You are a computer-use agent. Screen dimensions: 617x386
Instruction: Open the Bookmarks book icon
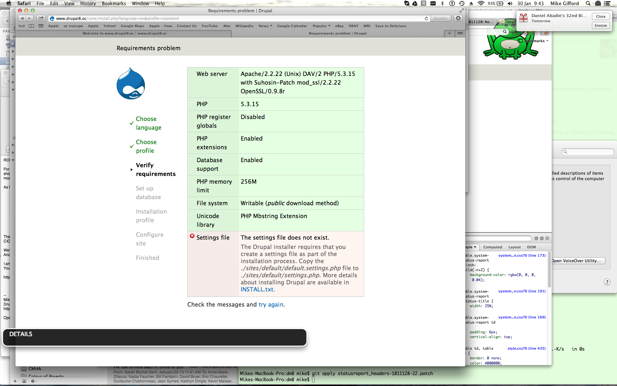(31, 26)
